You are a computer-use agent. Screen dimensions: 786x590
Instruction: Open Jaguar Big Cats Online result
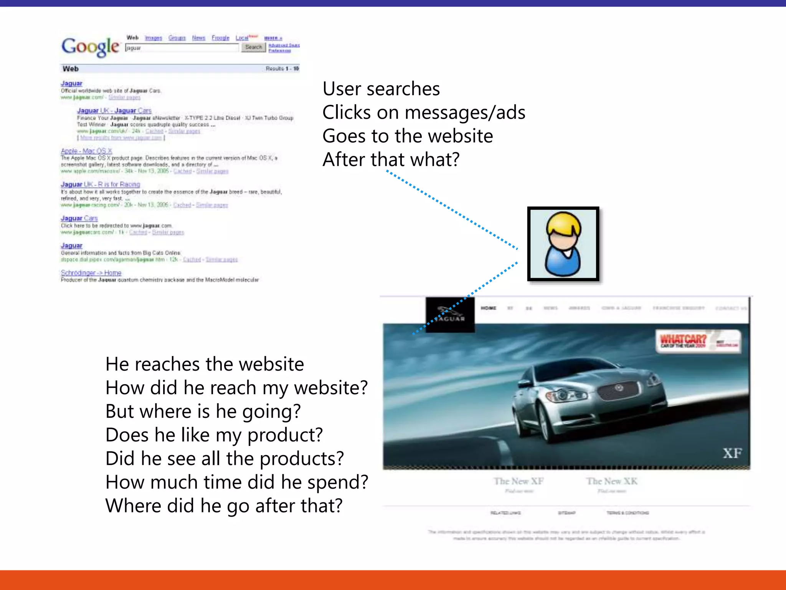[x=71, y=245]
